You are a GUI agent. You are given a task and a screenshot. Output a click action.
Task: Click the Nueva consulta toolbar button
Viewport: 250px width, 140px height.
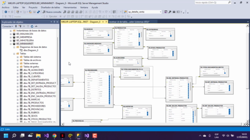(52, 12)
